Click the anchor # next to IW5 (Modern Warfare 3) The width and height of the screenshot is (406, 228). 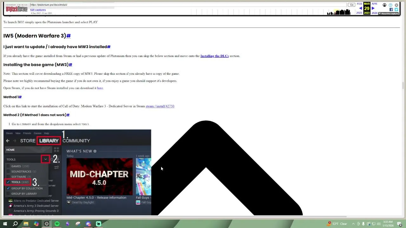[69, 36]
